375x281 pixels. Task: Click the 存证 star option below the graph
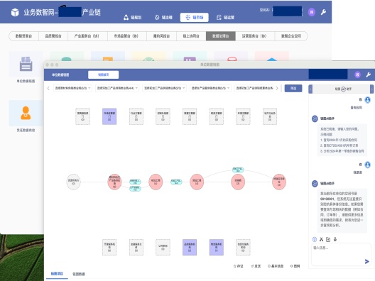pyautogui.click(x=238, y=266)
